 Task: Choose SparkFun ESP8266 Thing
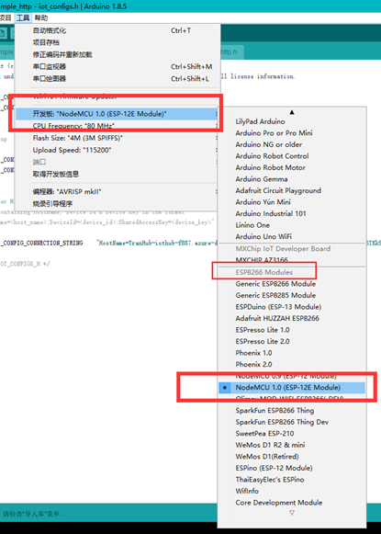pos(292,410)
